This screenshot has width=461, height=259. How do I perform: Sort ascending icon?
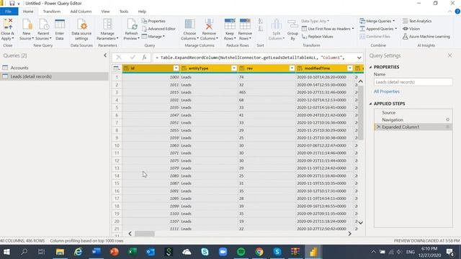tap(260, 21)
